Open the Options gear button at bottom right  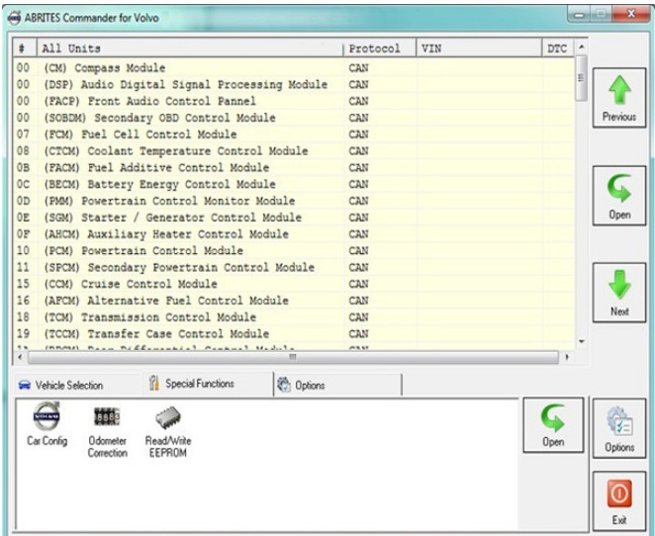coord(619,428)
